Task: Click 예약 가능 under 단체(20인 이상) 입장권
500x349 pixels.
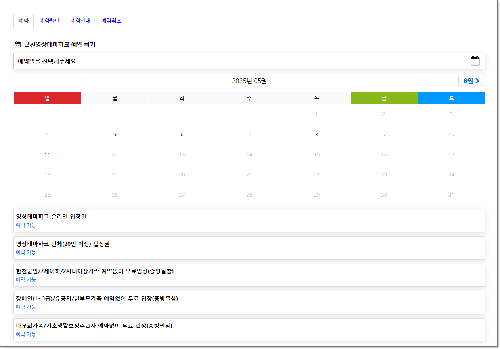Action: (x=26, y=252)
